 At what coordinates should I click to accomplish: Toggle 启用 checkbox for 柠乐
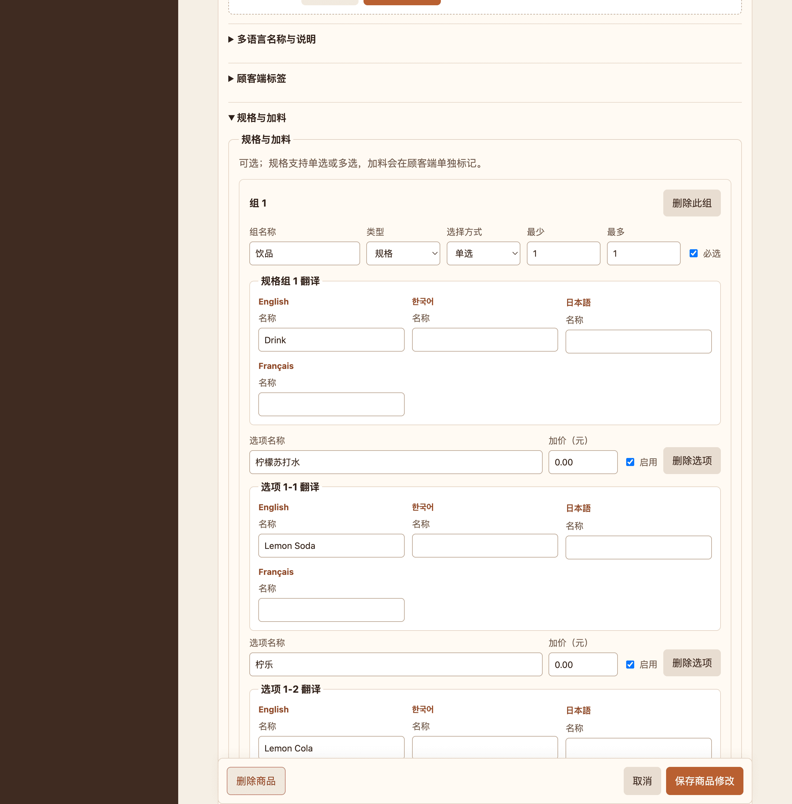[630, 664]
